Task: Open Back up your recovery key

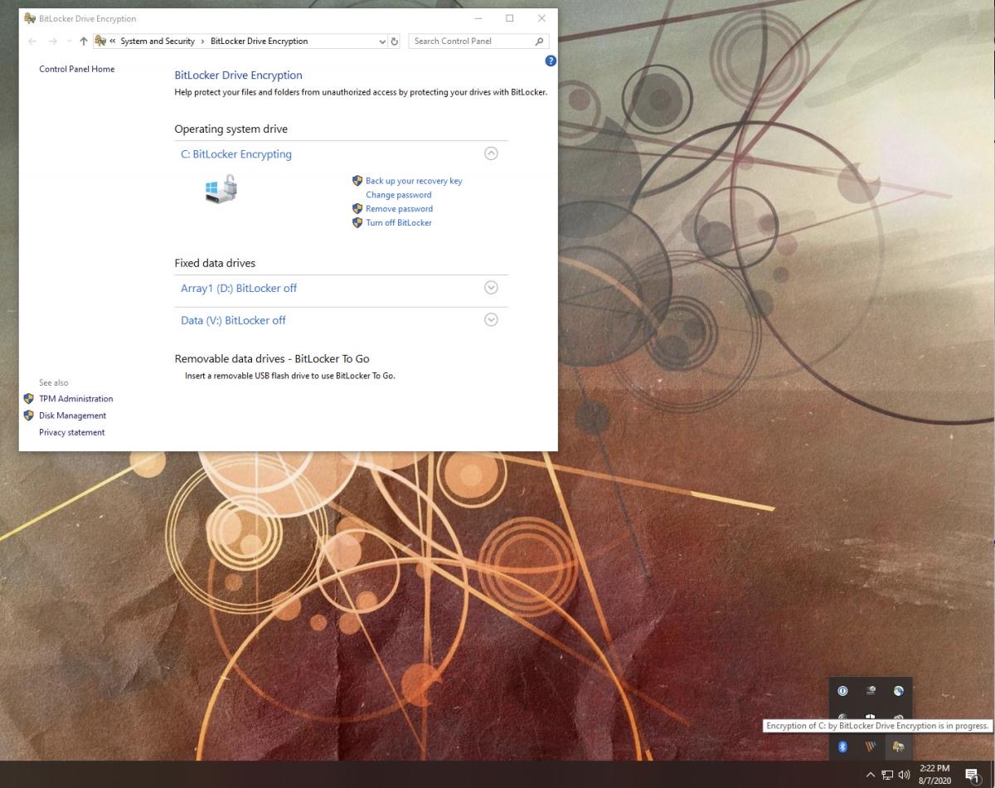Action: pos(414,181)
